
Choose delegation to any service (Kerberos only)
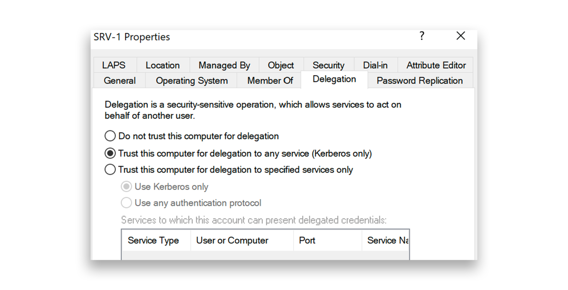point(110,153)
